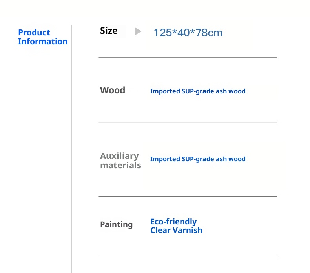Image resolution: width=310 pixels, height=273 pixels.
Task: Click the vertical separator next to Product Information
Action: (x=71, y=149)
